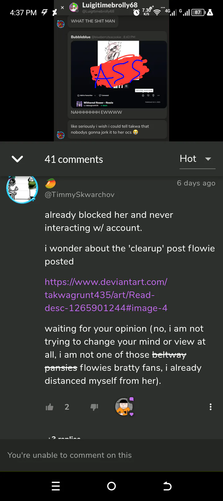Viewport: 223px width, 501px height.
Task: Open the Hot sort dropdown
Action: click(x=197, y=159)
